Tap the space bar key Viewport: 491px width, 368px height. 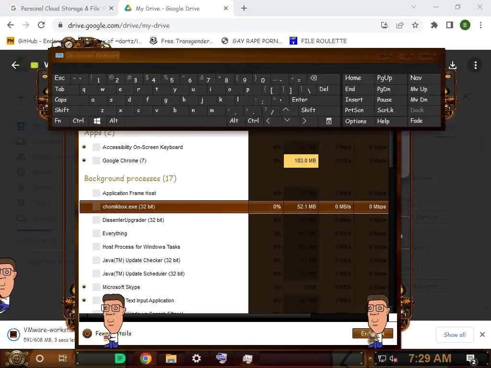point(175,121)
